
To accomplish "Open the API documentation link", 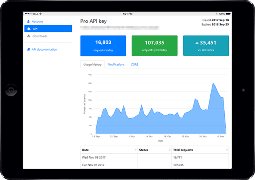I will (44, 50).
